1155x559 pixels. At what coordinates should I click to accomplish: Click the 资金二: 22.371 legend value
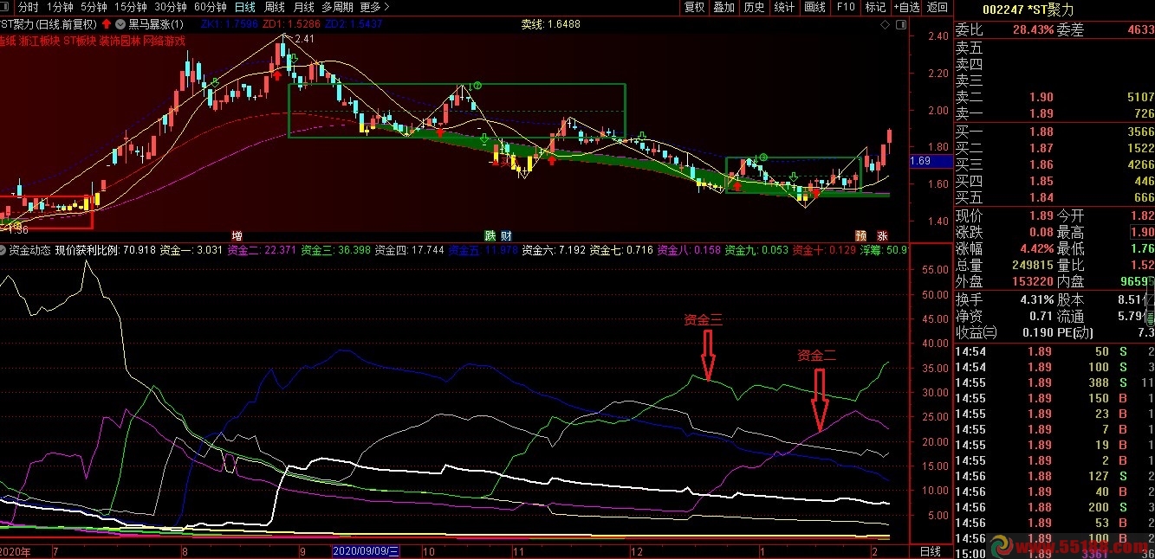click(x=262, y=250)
